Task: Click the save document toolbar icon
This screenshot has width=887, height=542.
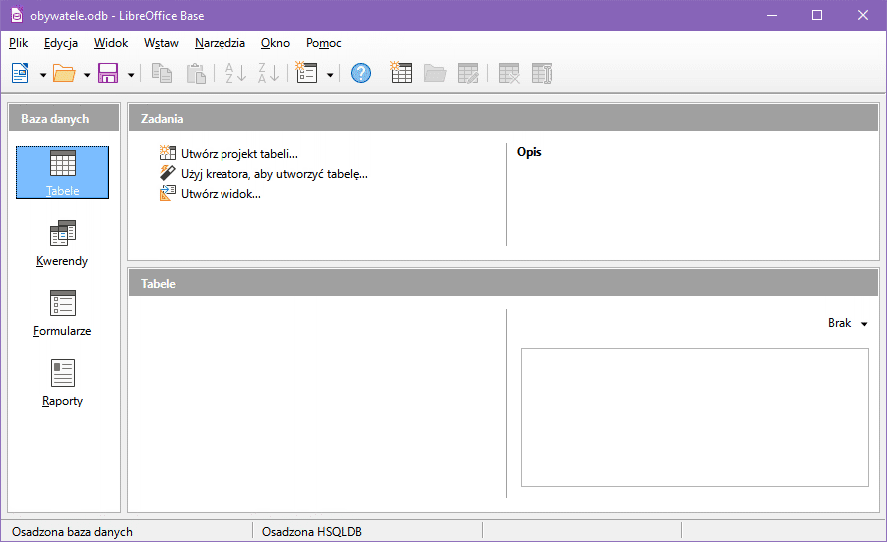Action: point(108,73)
